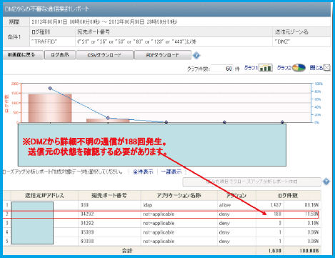
Task: Switch to pie chart グラフ2 icon
Action: pos(299,68)
